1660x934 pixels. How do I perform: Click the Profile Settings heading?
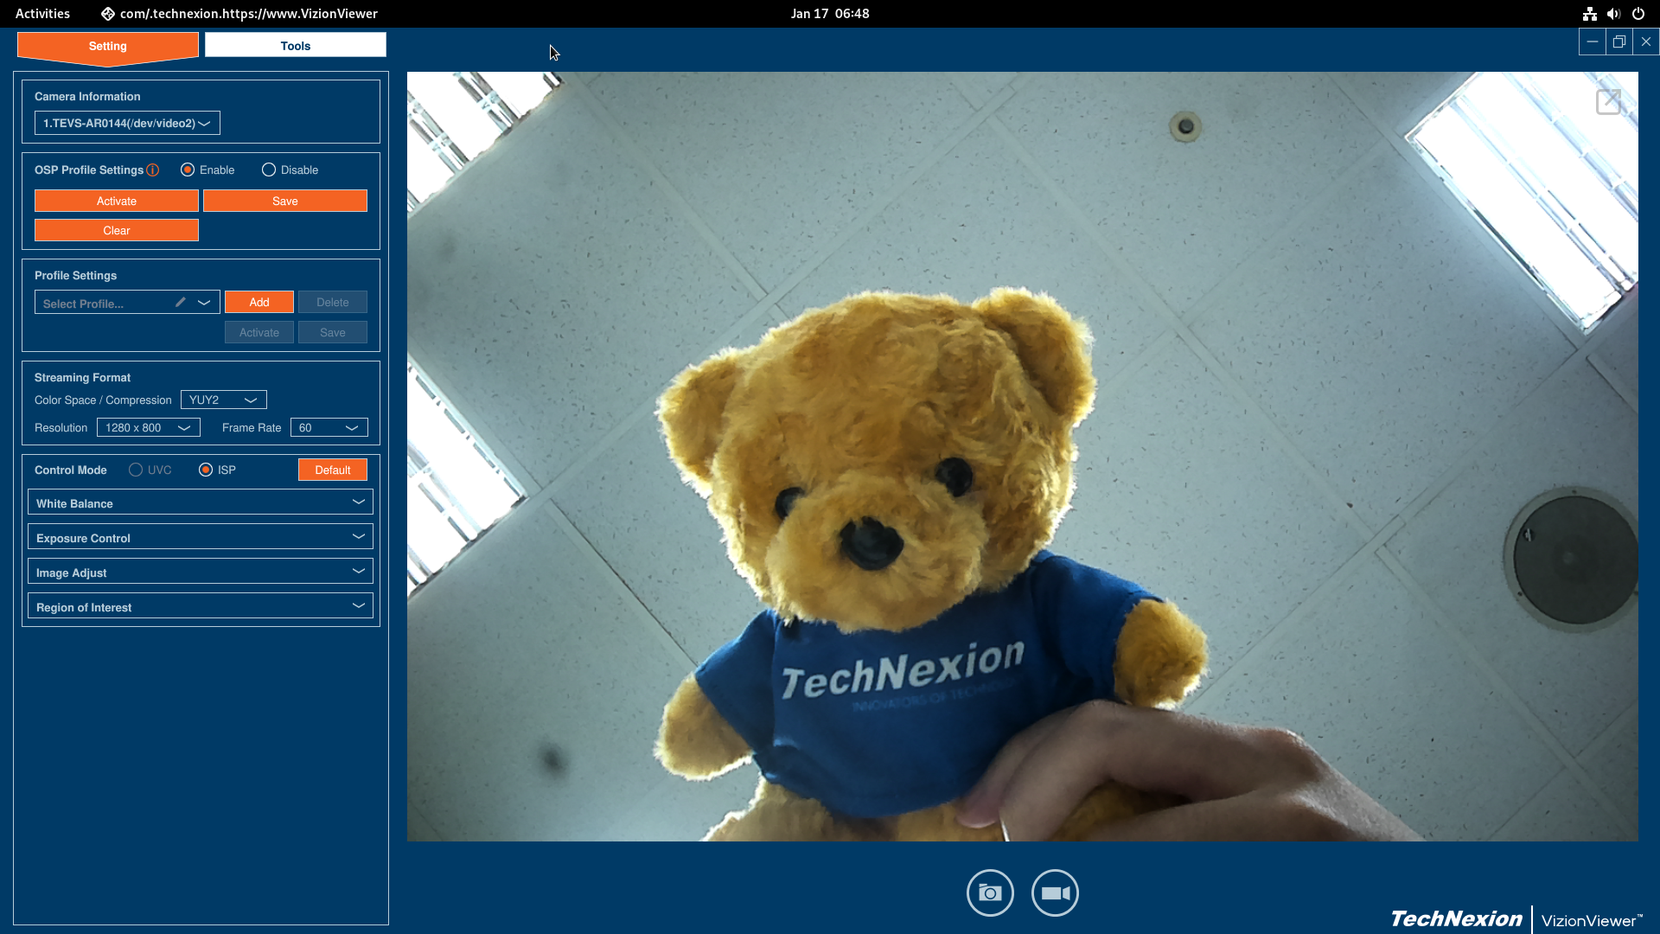[x=75, y=275]
